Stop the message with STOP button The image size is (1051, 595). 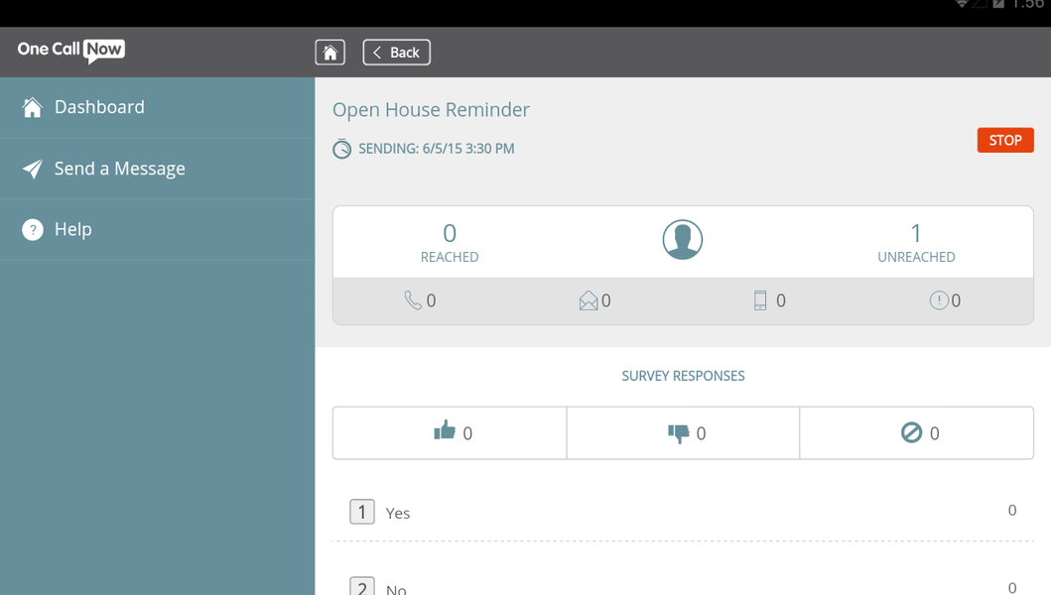point(1004,141)
